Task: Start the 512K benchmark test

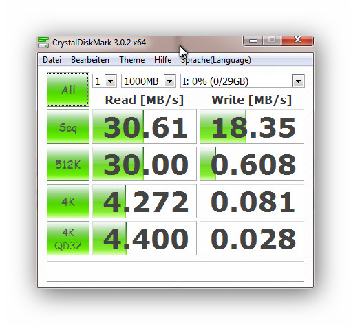Action: pyautogui.click(x=68, y=164)
